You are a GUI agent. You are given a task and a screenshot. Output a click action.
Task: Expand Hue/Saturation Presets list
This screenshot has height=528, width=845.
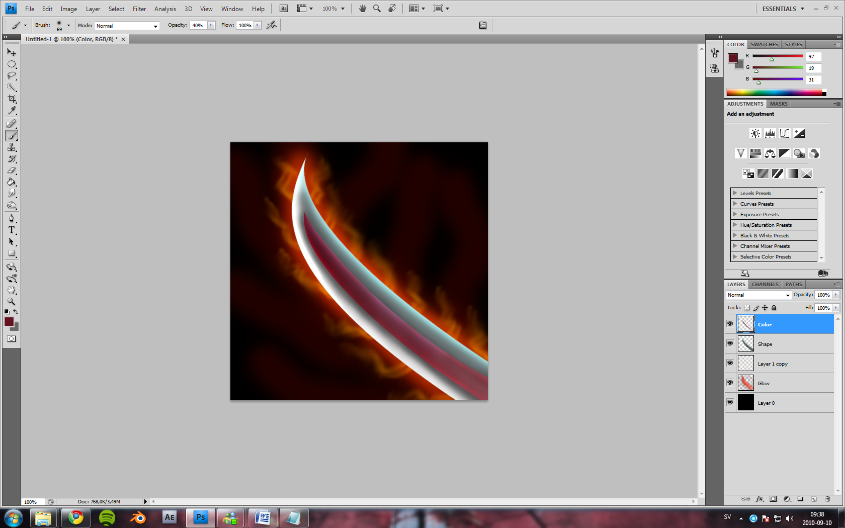click(x=735, y=225)
